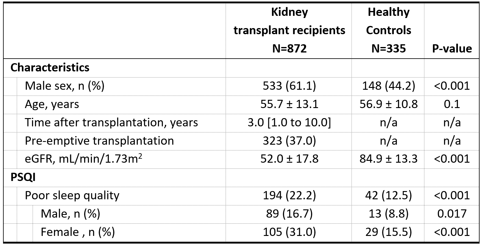Select the "Time after transplantation, years" label

tap(111, 122)
